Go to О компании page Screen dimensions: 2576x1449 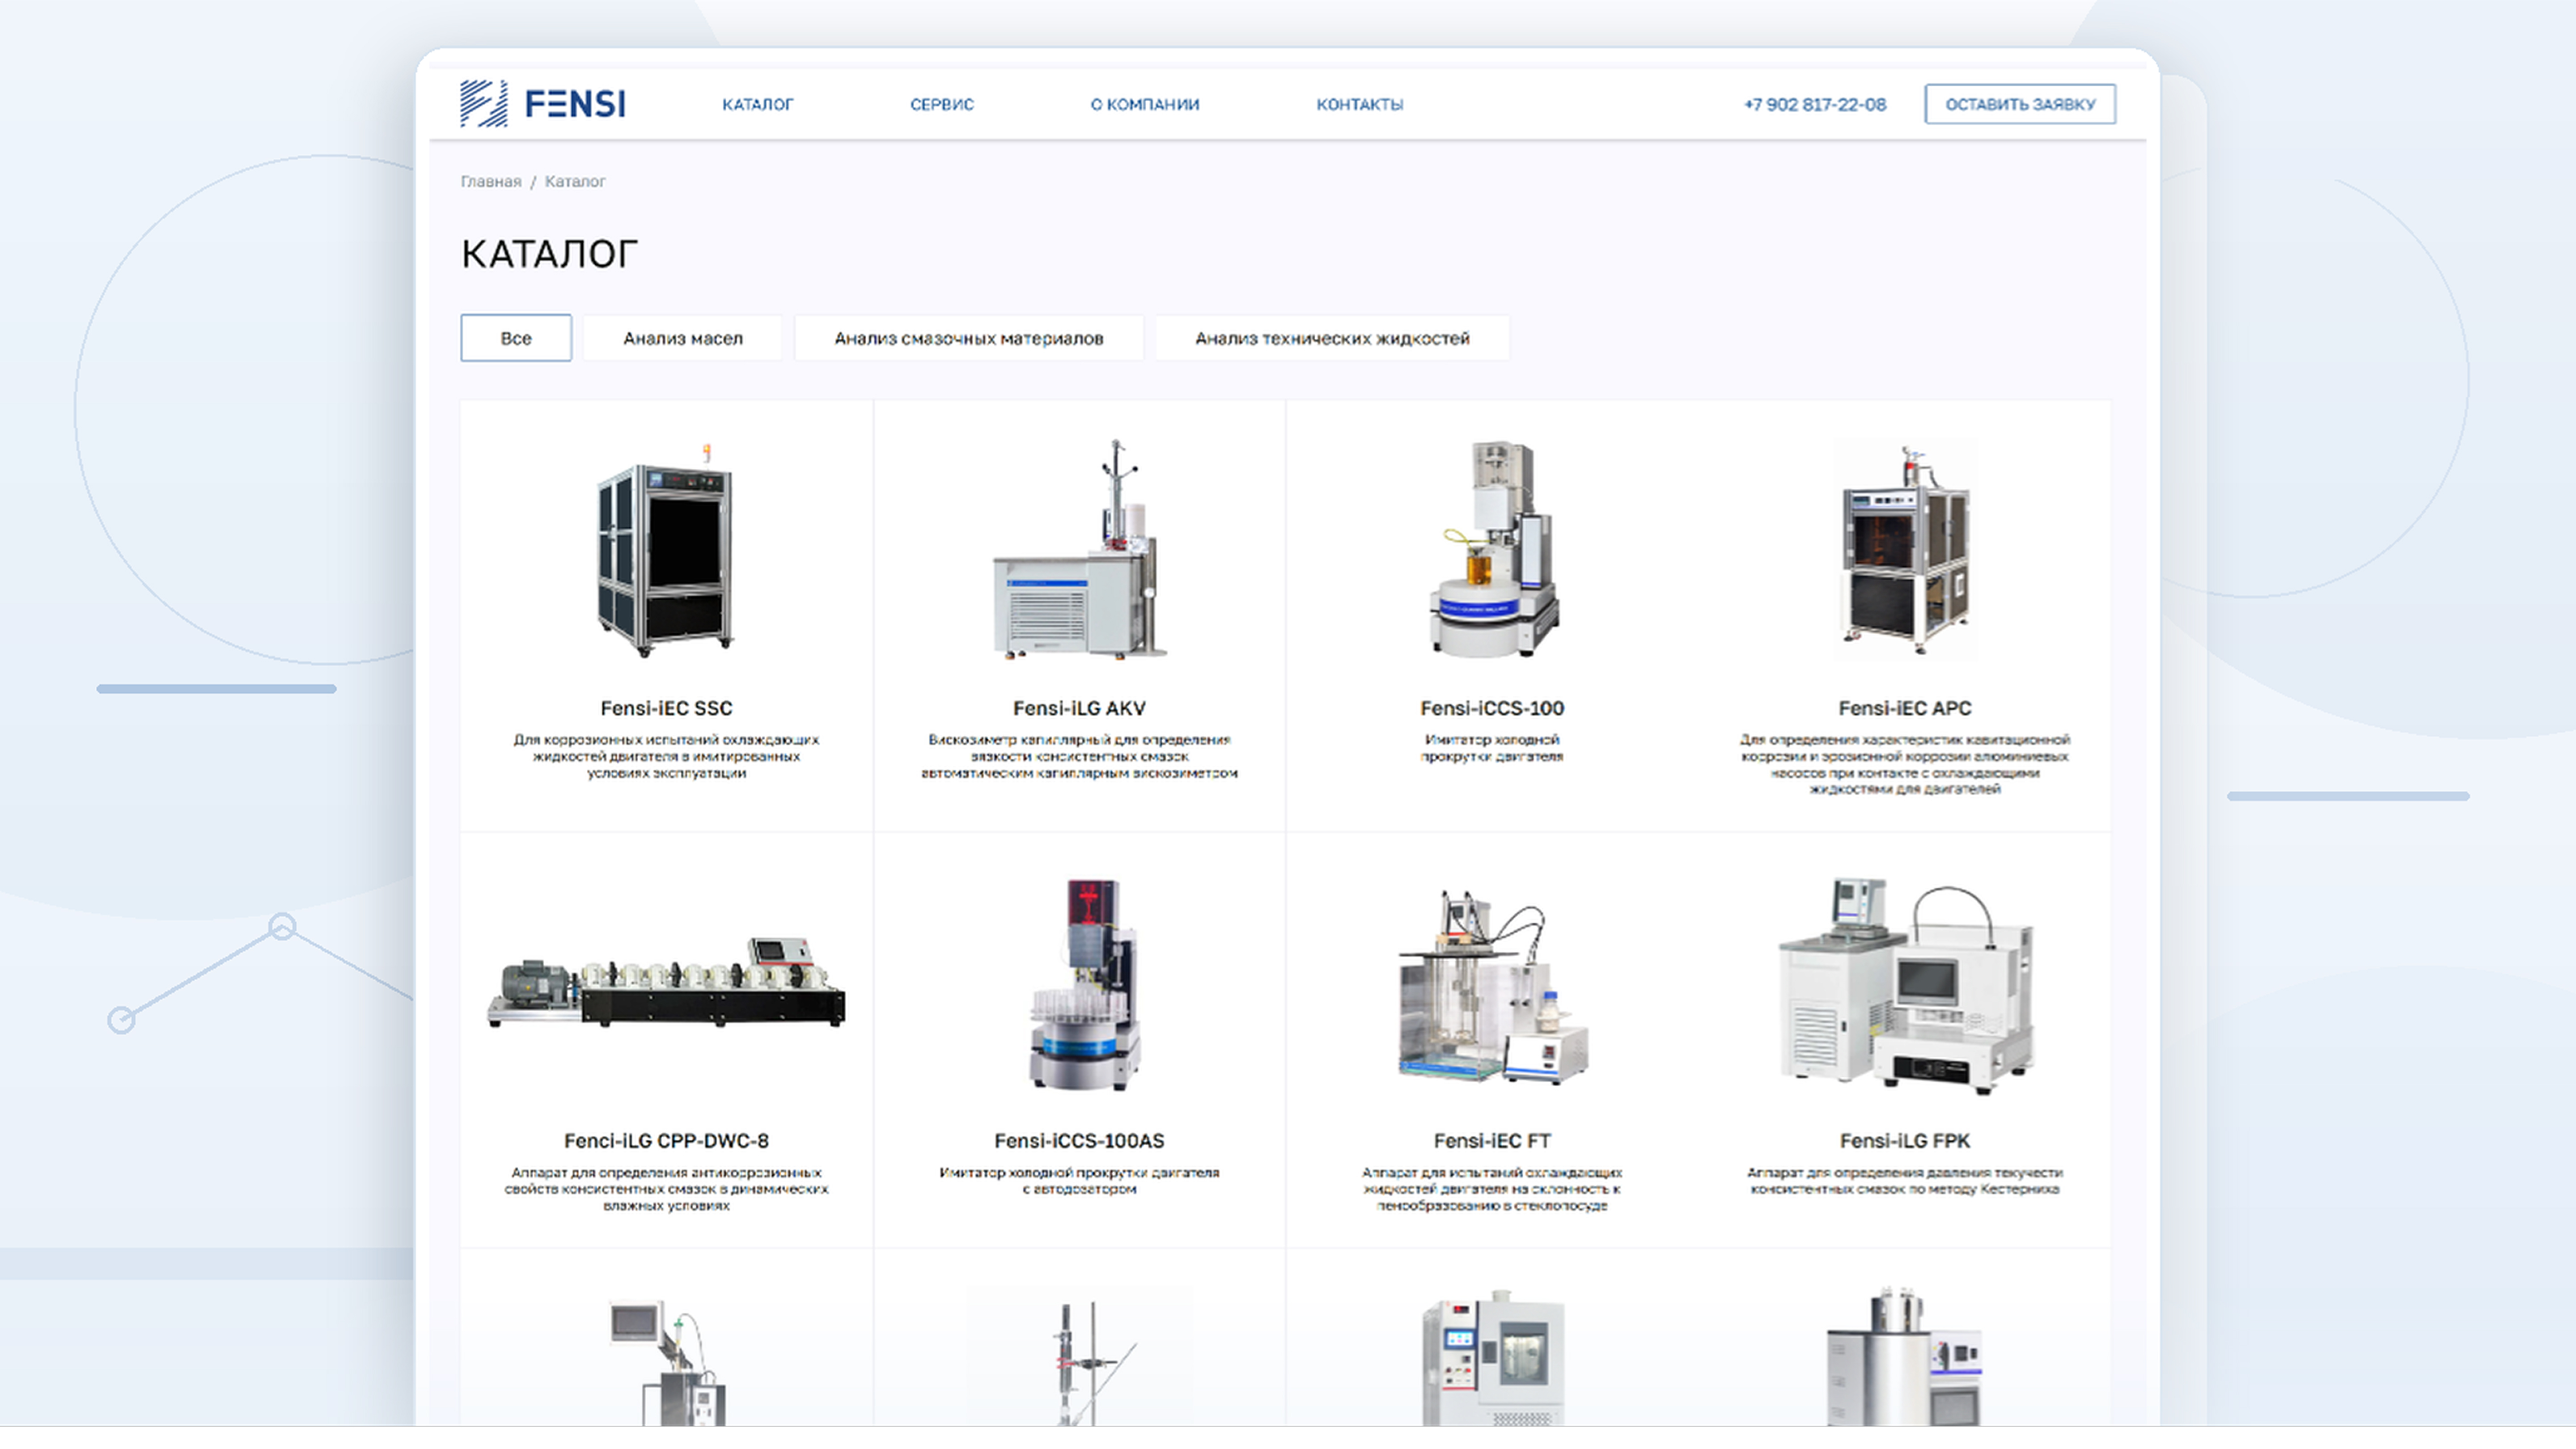[1145, 104]
